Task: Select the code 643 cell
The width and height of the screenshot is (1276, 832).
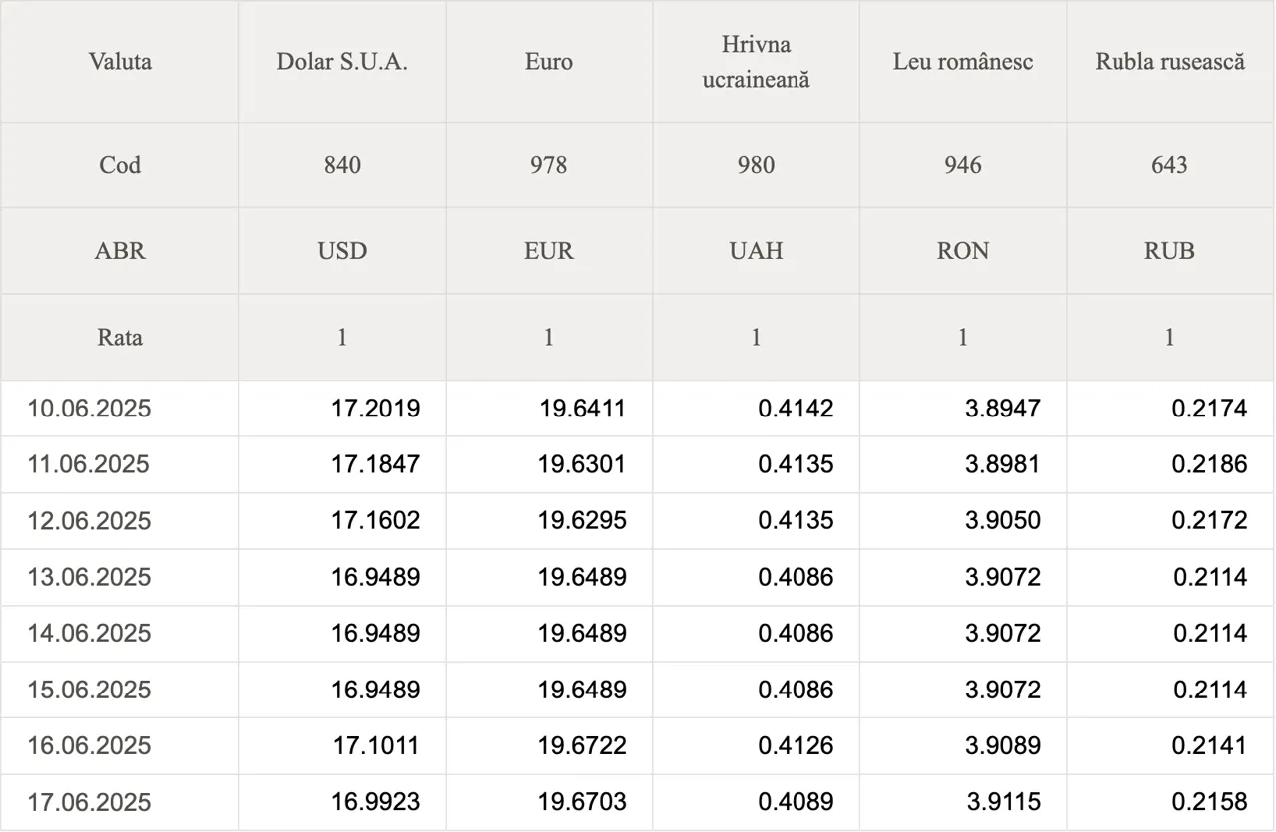Action: coord(1170,165)
